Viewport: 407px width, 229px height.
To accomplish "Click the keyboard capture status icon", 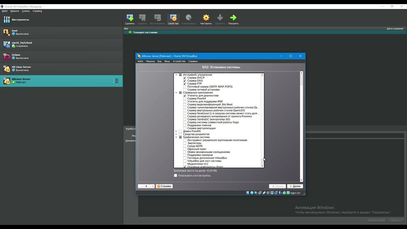I will [x=288, y=193].
